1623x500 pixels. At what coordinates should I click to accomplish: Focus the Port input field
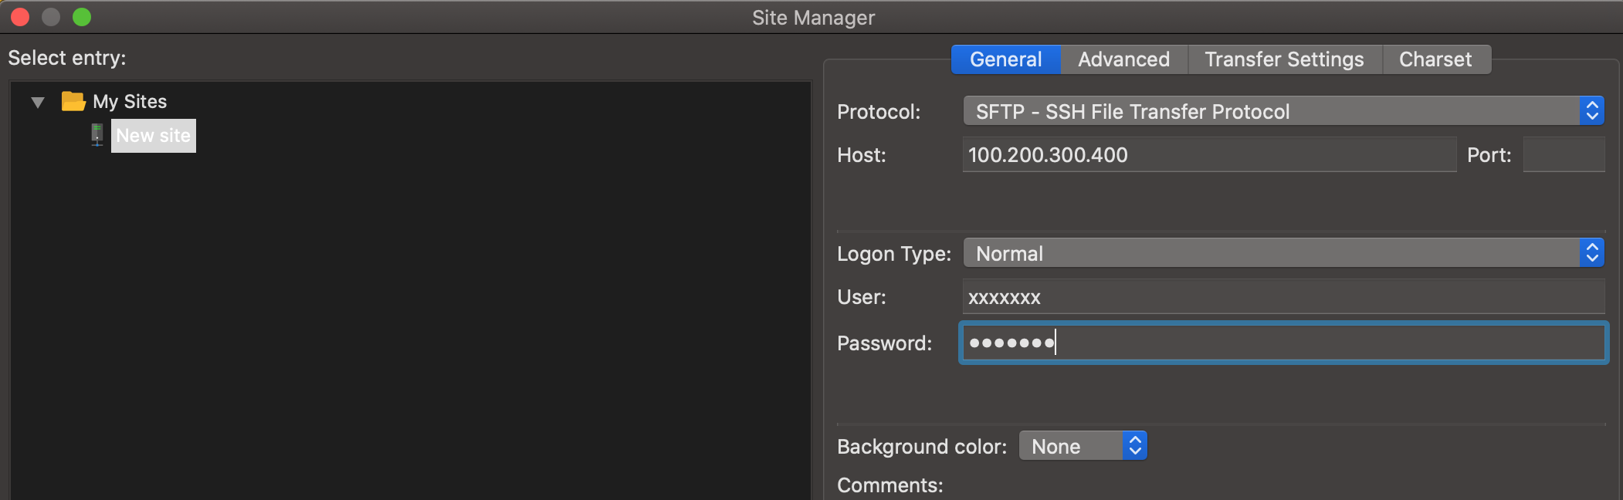coord(1564,155)
